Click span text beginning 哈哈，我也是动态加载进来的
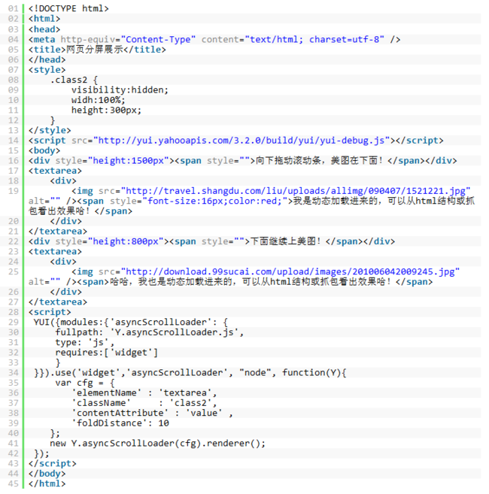The height and width of the screenshot is (494, 489). (251, 282)
